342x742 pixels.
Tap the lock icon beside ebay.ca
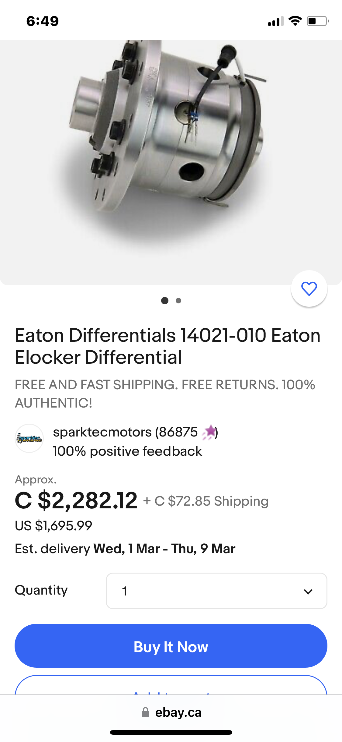[x=146, y=712]
